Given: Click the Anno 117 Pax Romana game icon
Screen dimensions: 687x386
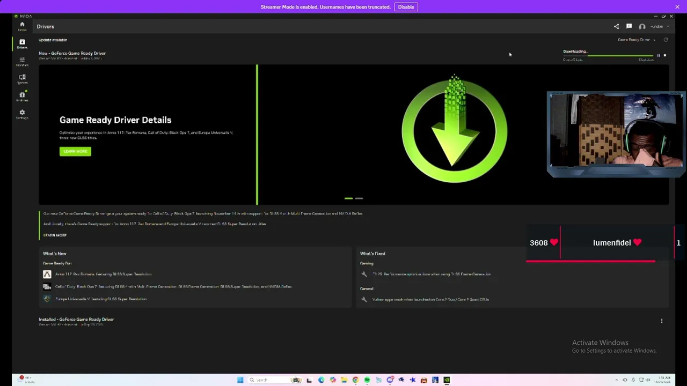Looking at the screenshot, I should (47, 274).
